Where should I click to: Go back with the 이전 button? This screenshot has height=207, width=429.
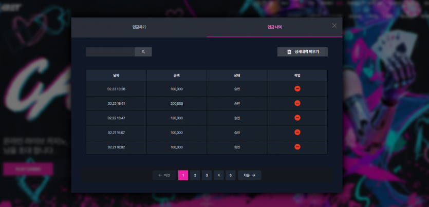(164, 175)
